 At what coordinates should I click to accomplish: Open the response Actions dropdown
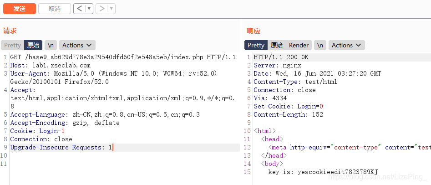pyautogui.click(x=347, y=45)
